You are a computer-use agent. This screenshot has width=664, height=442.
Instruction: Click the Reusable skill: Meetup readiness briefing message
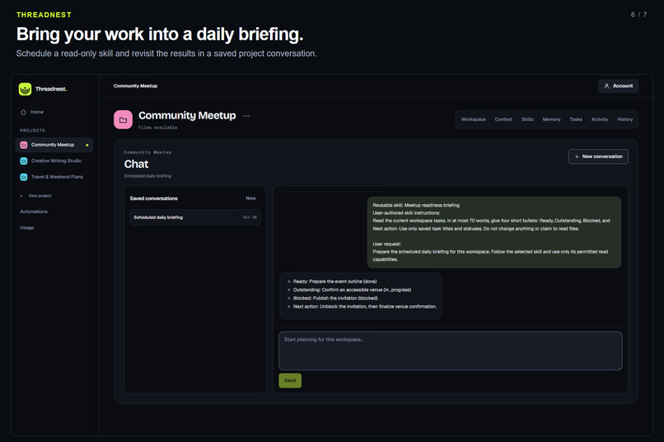click(x=494, y=232)
